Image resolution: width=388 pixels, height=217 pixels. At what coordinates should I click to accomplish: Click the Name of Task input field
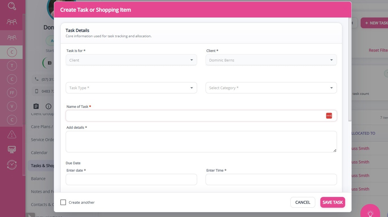click(x=201, y=116)
